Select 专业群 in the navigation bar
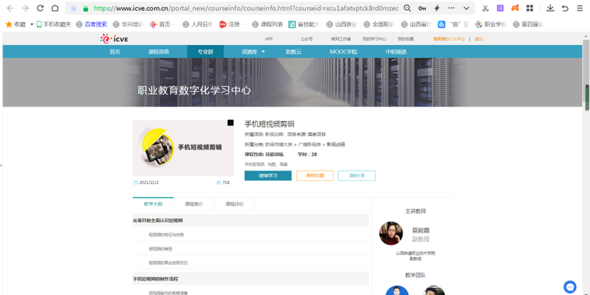 tap(206, 52)
